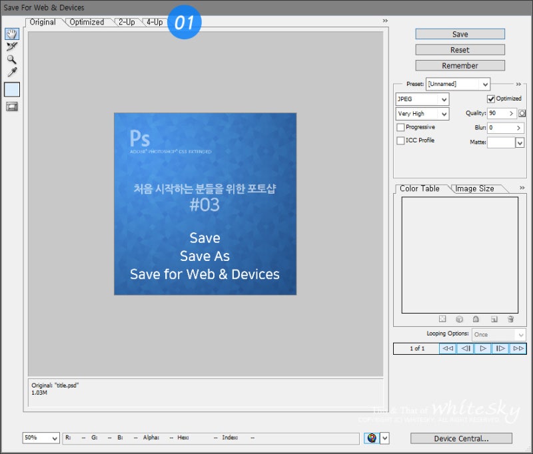
Task: Select the Hand tool
Action: (x=11, y=34)
